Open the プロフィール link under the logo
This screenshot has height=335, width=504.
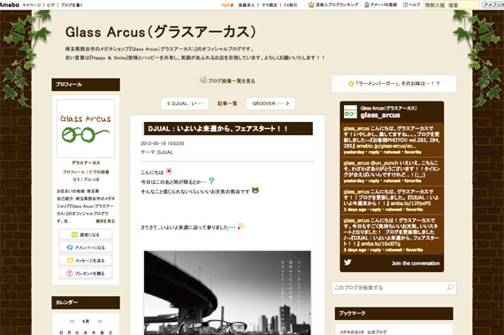(x=73, y=172)
